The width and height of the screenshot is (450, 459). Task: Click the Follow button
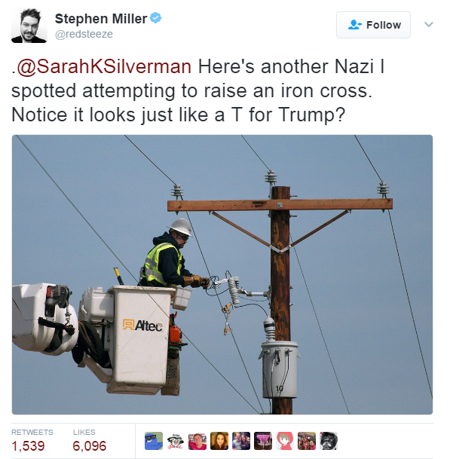(373, 25)
